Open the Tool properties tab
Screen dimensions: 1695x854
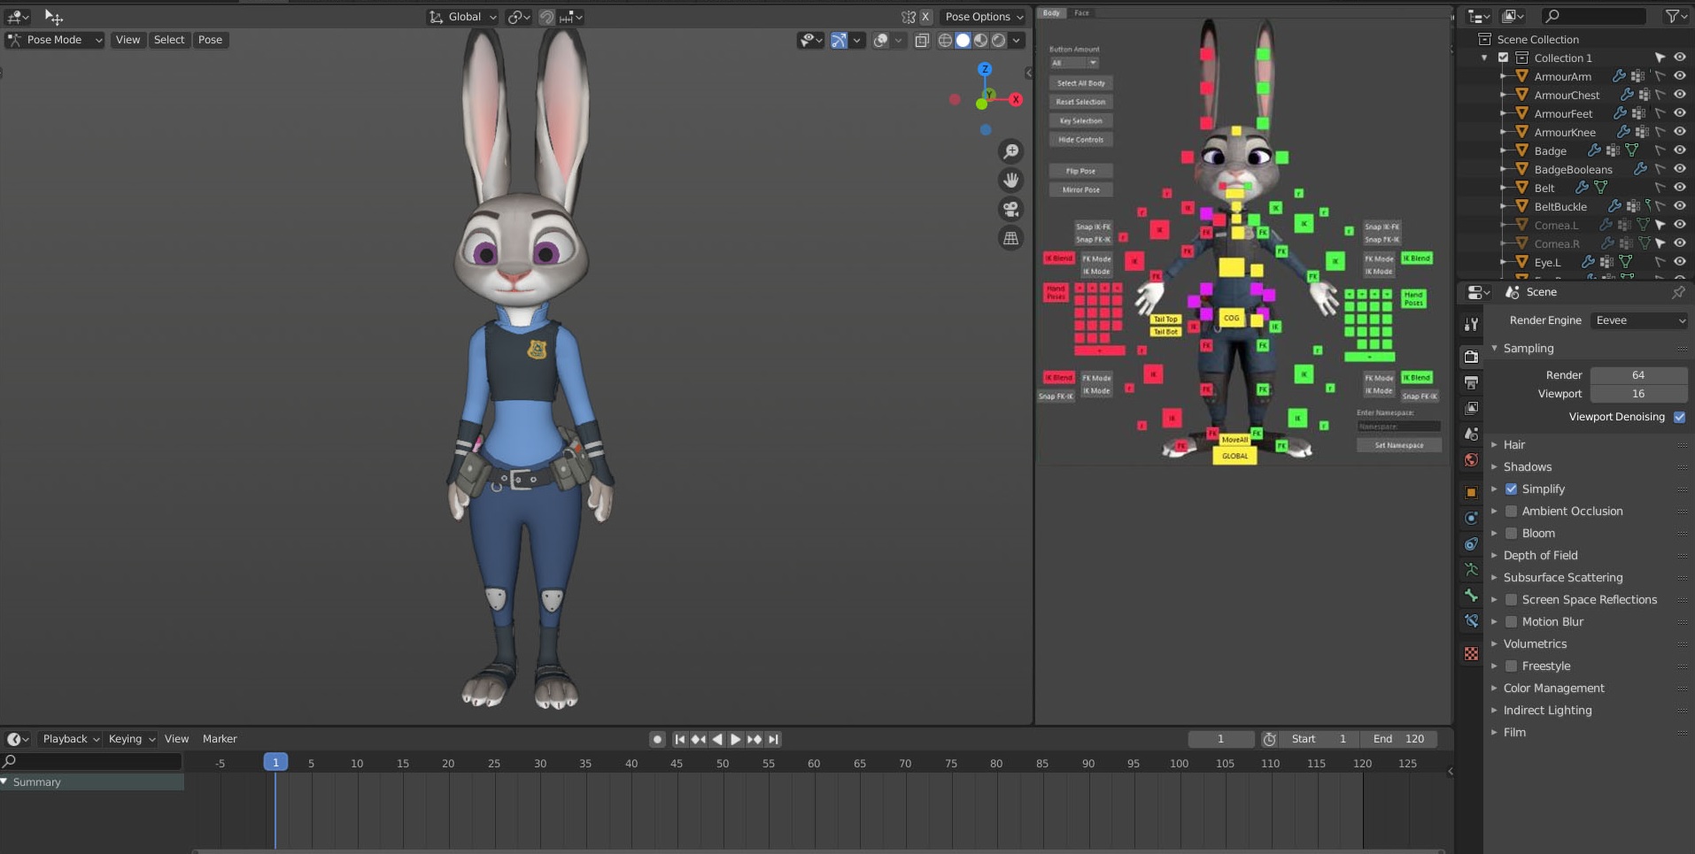point(1471,324)
